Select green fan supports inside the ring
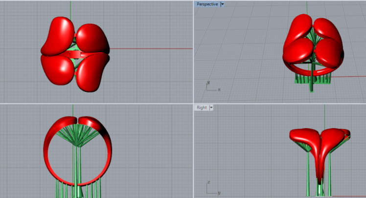 point(76,135)
